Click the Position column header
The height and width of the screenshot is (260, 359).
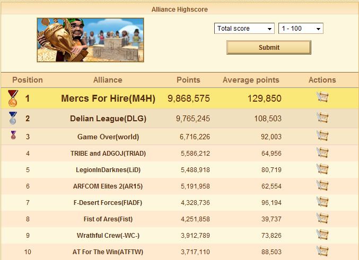click(x=28, y=80)
